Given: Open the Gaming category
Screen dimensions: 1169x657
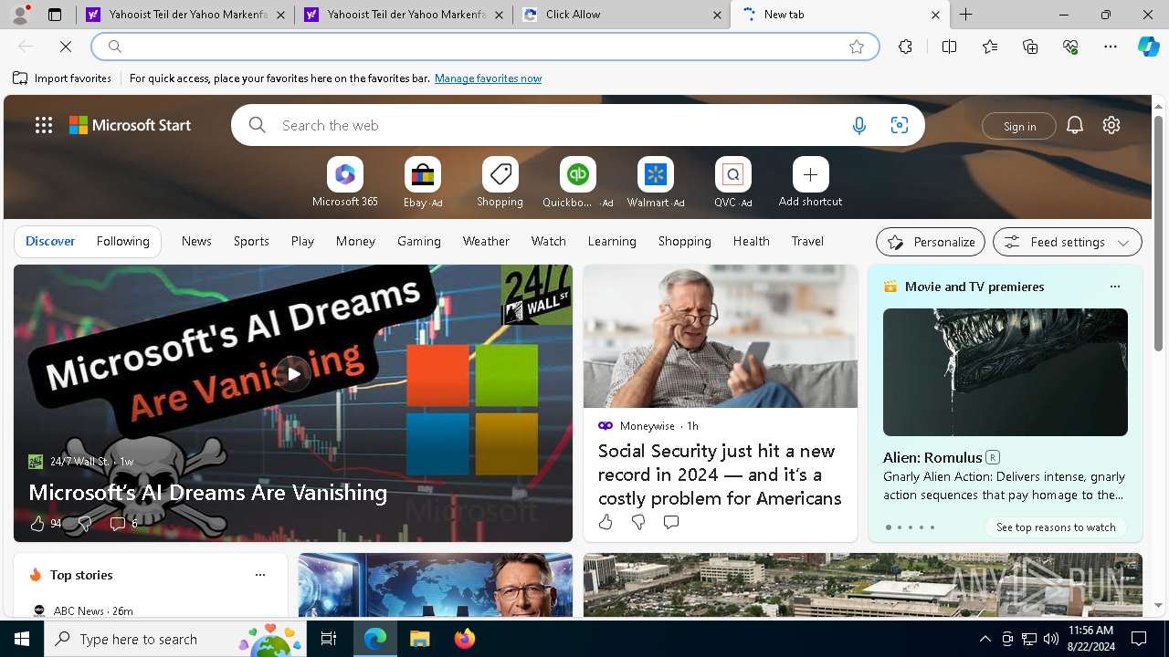Looking at the screenshot, I should pyautogui.click(x=419, y=241).
